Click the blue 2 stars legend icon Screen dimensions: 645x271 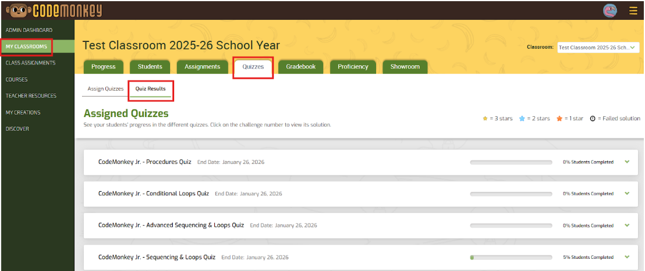(522, 119)
